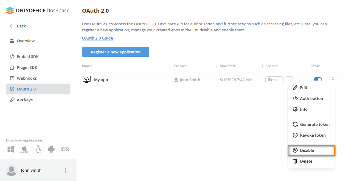Download the Android application
This screenshot has height=181, width=345.
(51, 149)
